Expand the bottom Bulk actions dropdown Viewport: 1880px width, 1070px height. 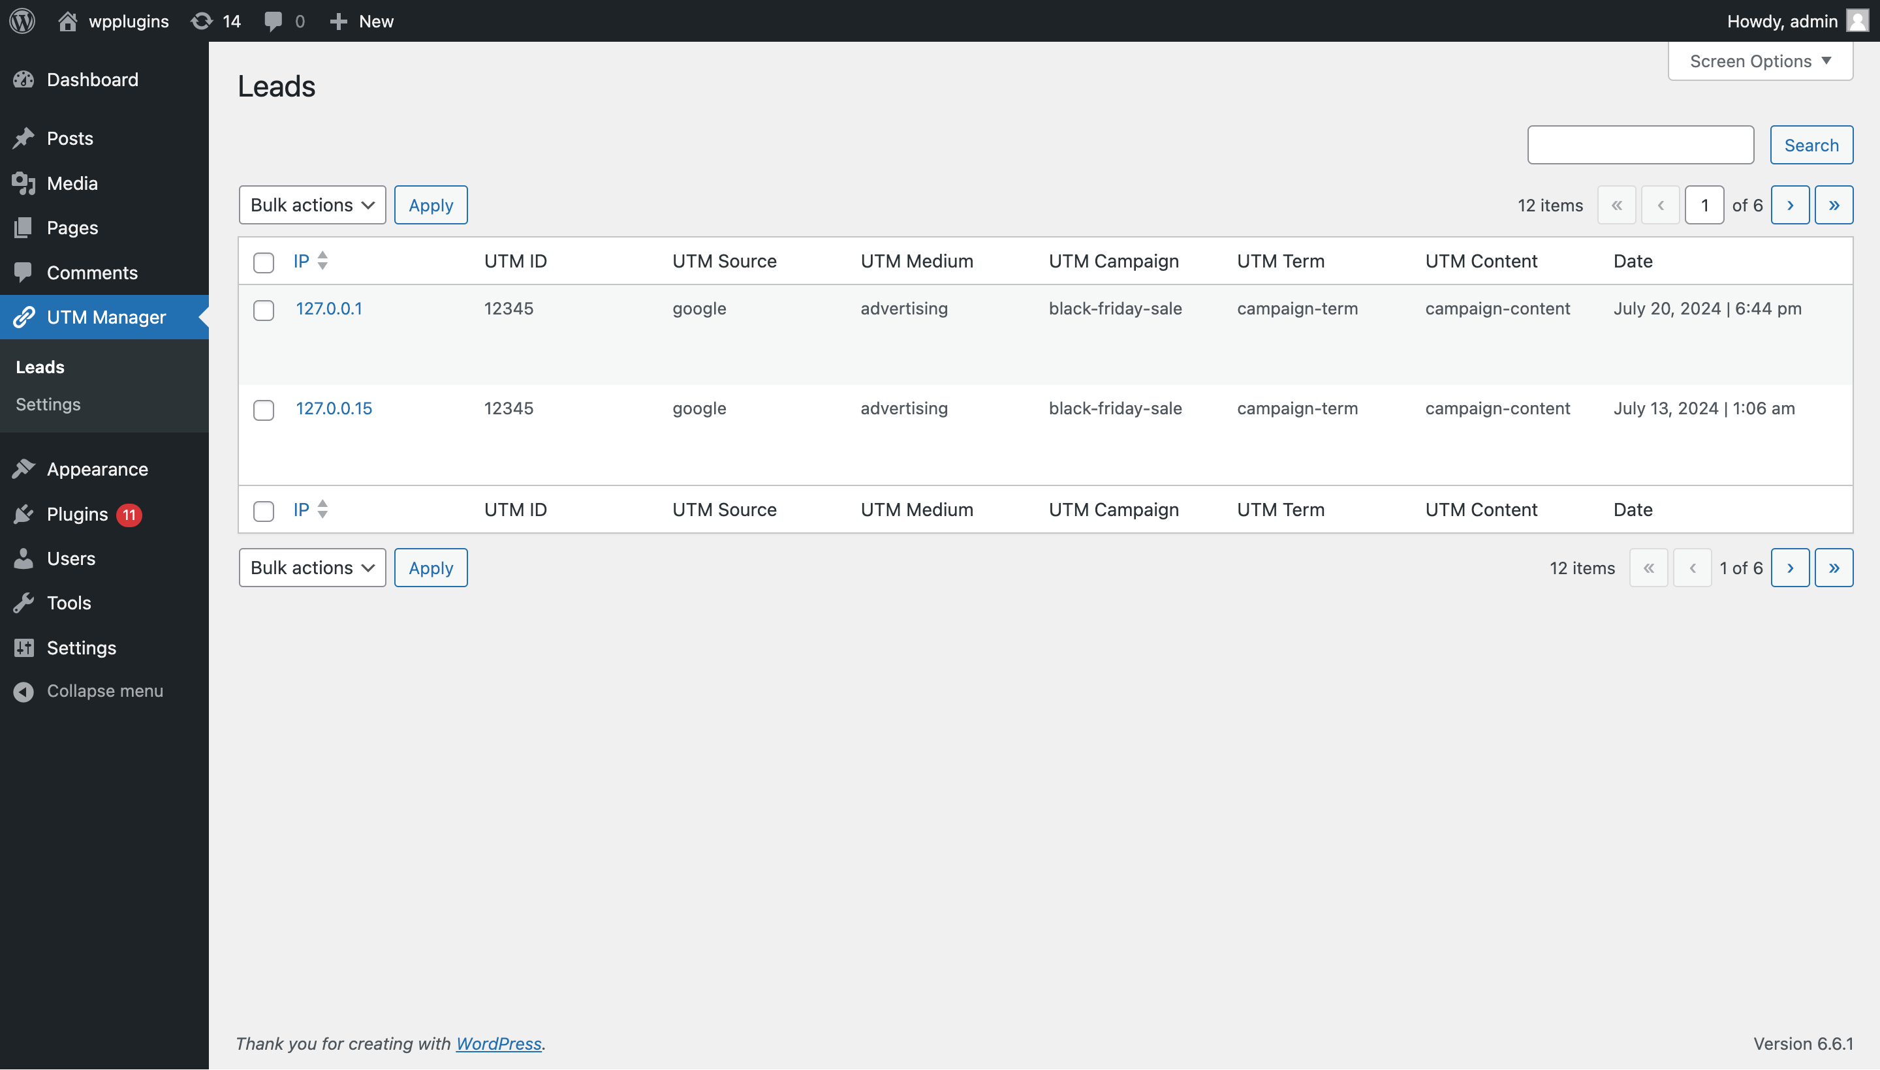click(311, 566)
